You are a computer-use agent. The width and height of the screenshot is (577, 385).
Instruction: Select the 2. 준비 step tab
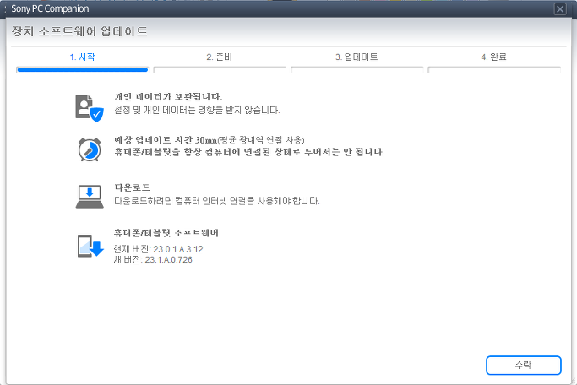pos(220,57)
